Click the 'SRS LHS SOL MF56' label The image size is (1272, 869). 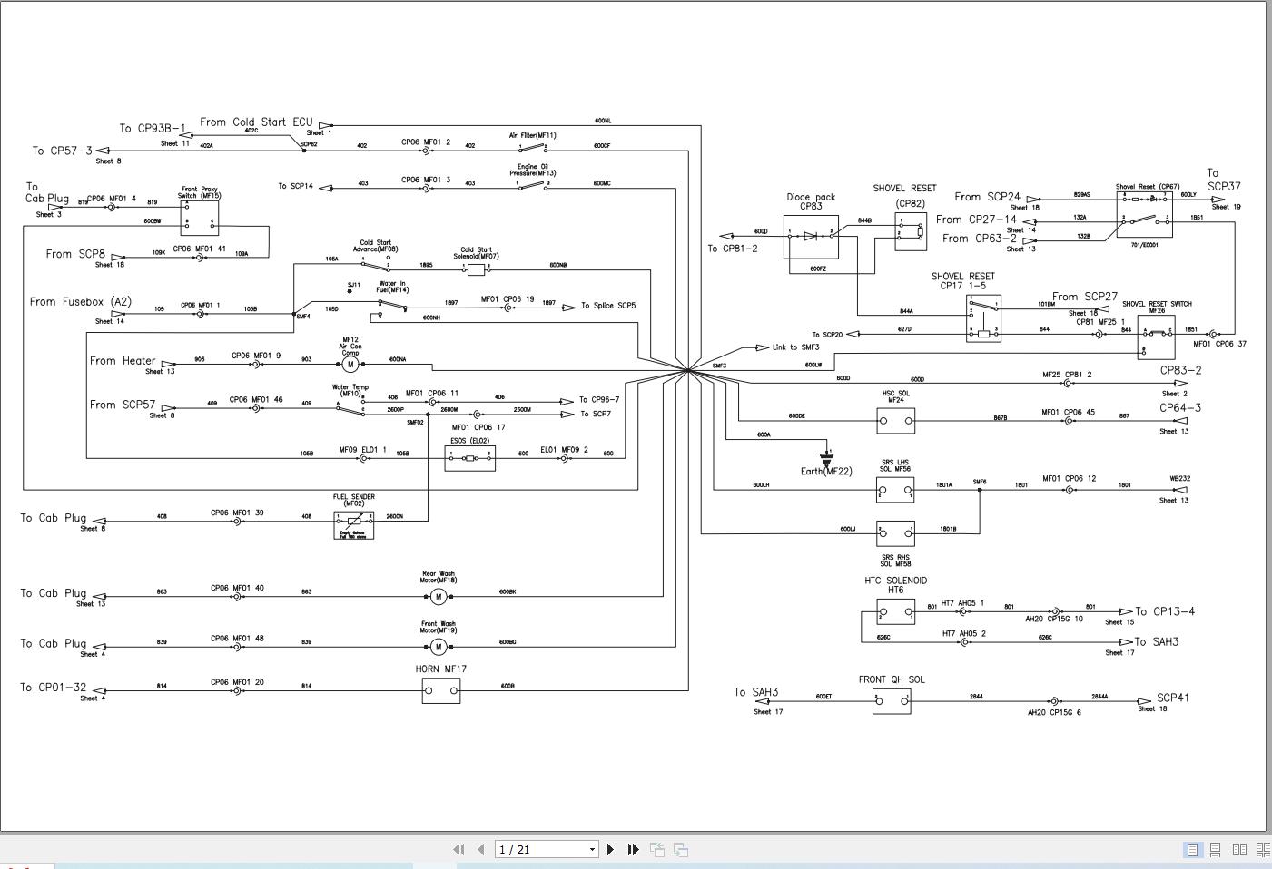pos(895,465)
